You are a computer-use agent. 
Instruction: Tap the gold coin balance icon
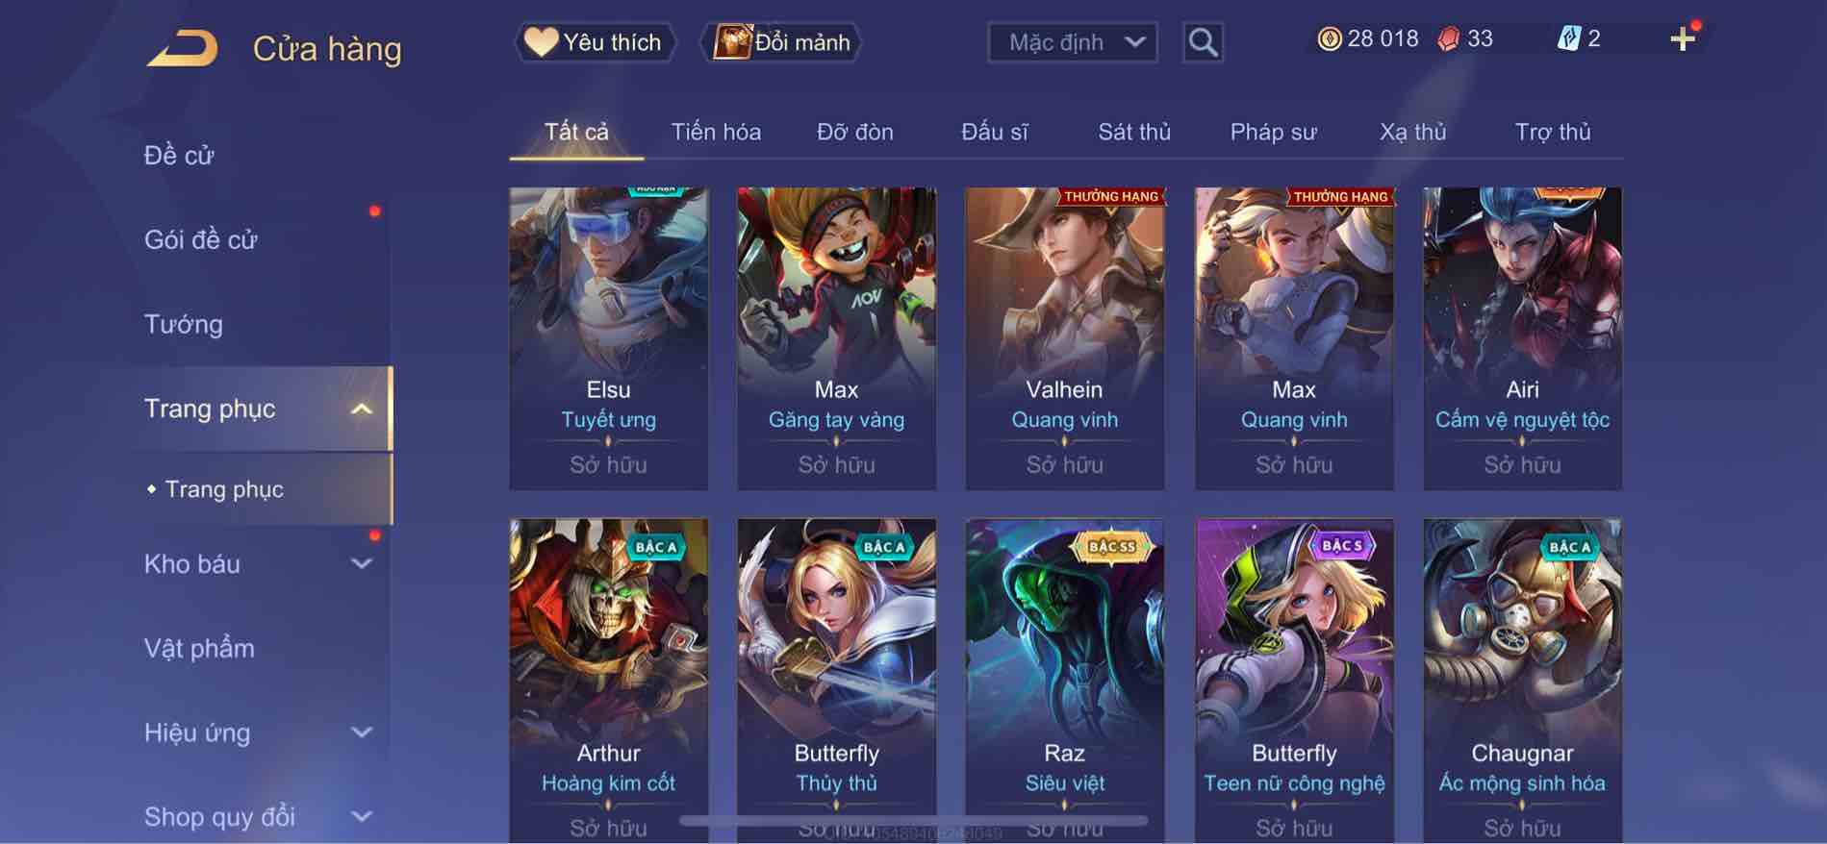click(1329, 38)
